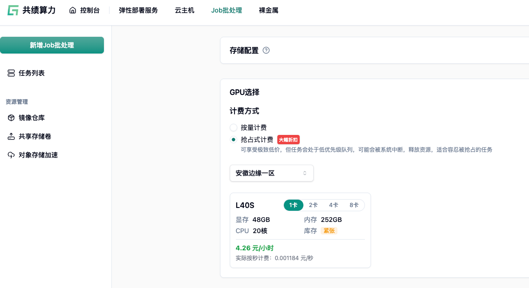This screenshot has width=529, height=288.
Task: Click the 共享存储卷 upload icon
Action: point(11,136)
